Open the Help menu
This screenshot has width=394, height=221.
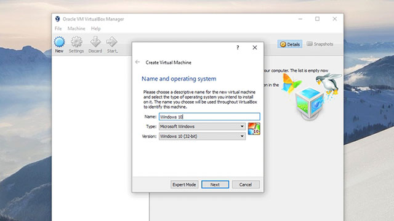pos(96,29)
